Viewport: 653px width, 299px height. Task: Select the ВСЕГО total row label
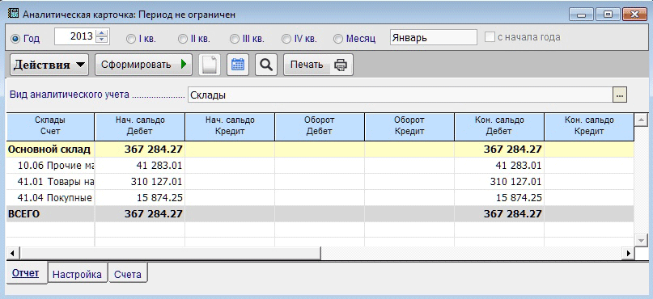(23, 214)
